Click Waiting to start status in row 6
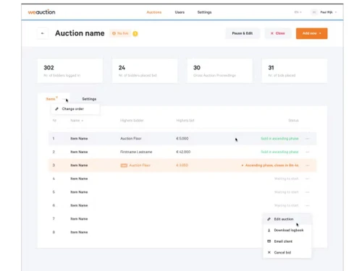This screenshot has height=271, width=362. (287, 205)
